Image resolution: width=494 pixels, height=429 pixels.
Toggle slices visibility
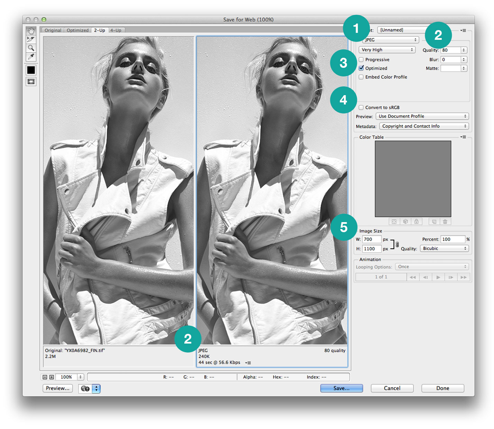tap(31, 82)
